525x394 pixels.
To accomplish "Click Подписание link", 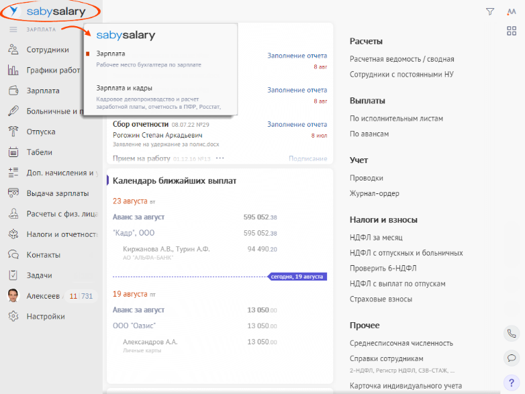I will coord(307,158).
